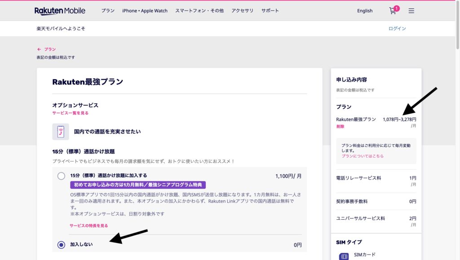
Task: Click the ログイン link
Action: [397, 28]
